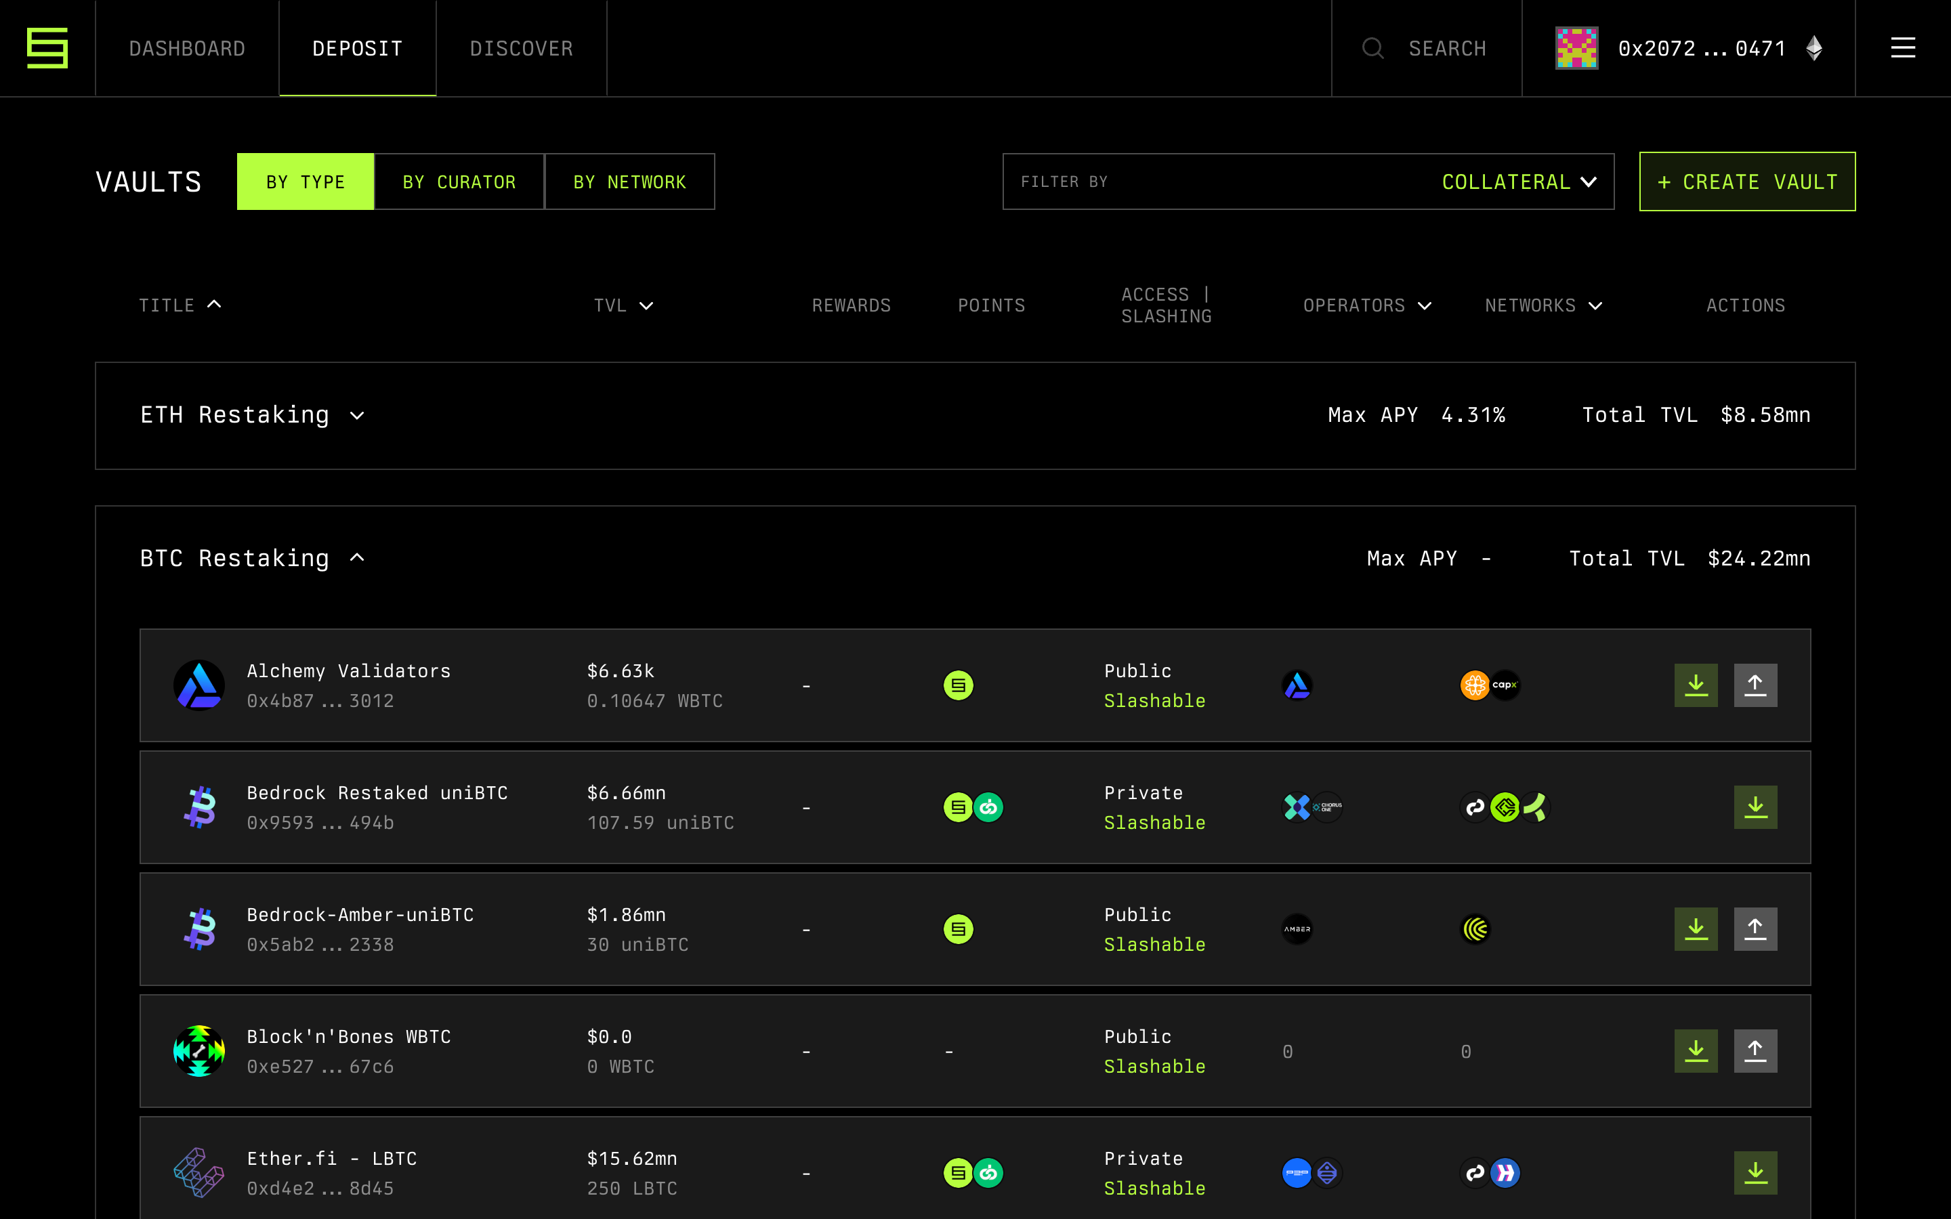Screen dimensions: 1951x1219
Task: Group vaults By Curator
Action: pyautogui.click(x=459, y=181)
